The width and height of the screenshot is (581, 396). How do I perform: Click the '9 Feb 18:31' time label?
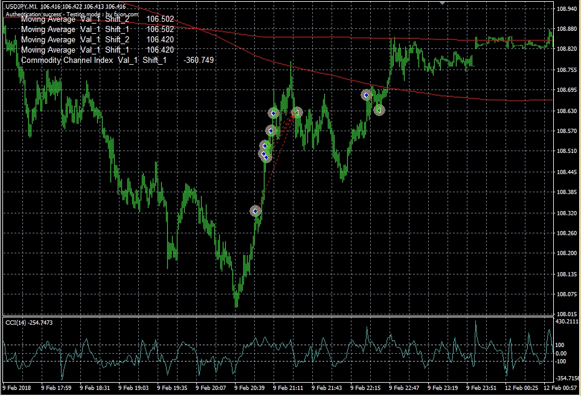94,388
